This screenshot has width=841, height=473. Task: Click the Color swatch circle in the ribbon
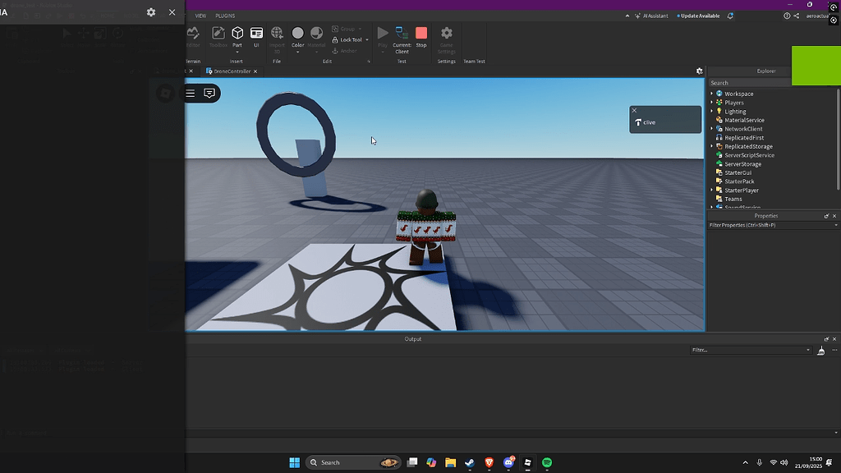(x=298, y=34)
